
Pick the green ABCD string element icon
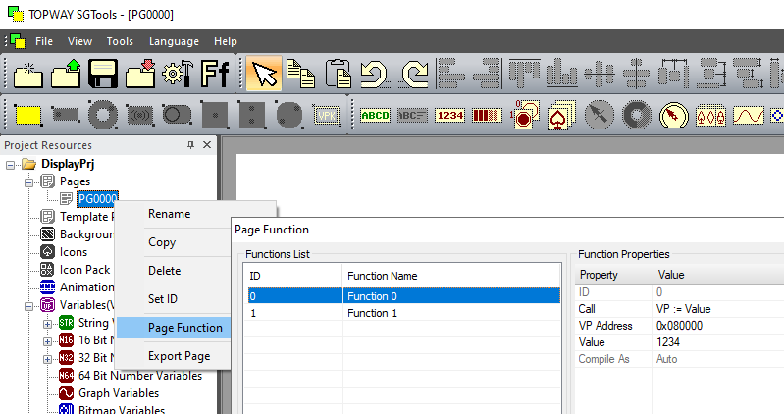click(x=375, y=115)
